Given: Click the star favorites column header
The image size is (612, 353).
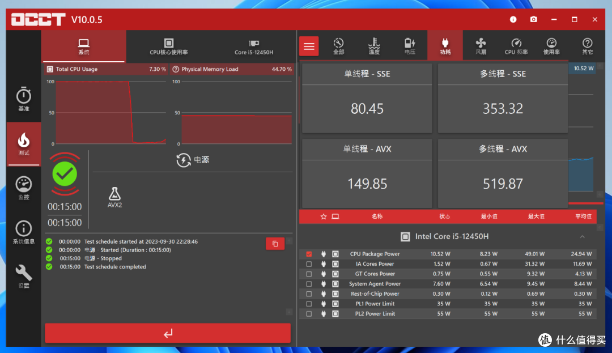Looking at the screenshot, I should pos(324,216).
